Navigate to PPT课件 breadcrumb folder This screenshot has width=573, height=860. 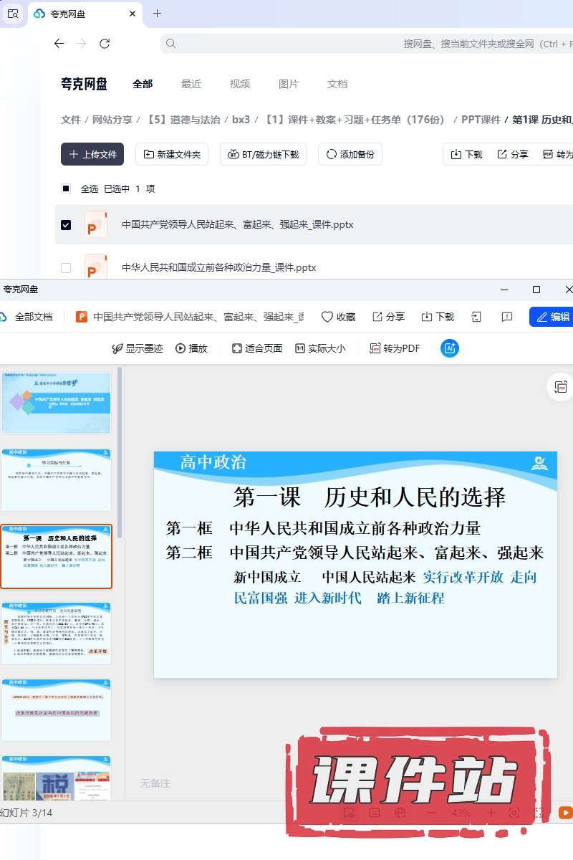(x=481, y=120)
